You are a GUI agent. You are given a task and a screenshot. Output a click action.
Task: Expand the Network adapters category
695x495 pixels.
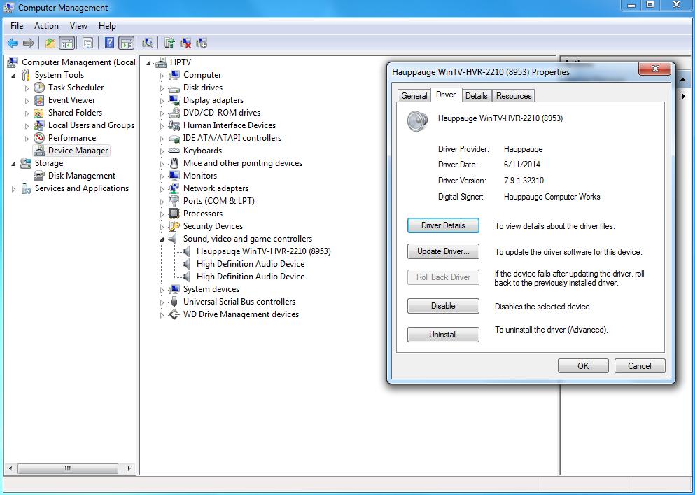click(162, 189)
